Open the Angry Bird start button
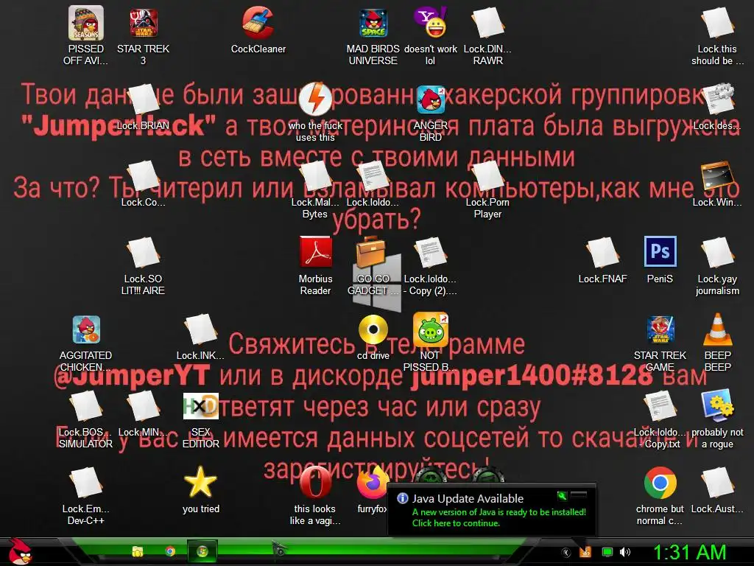 [x=20, y=551]
